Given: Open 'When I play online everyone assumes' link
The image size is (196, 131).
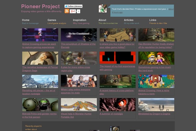Looking at the screenshot, I should click(x=75, y=91).
